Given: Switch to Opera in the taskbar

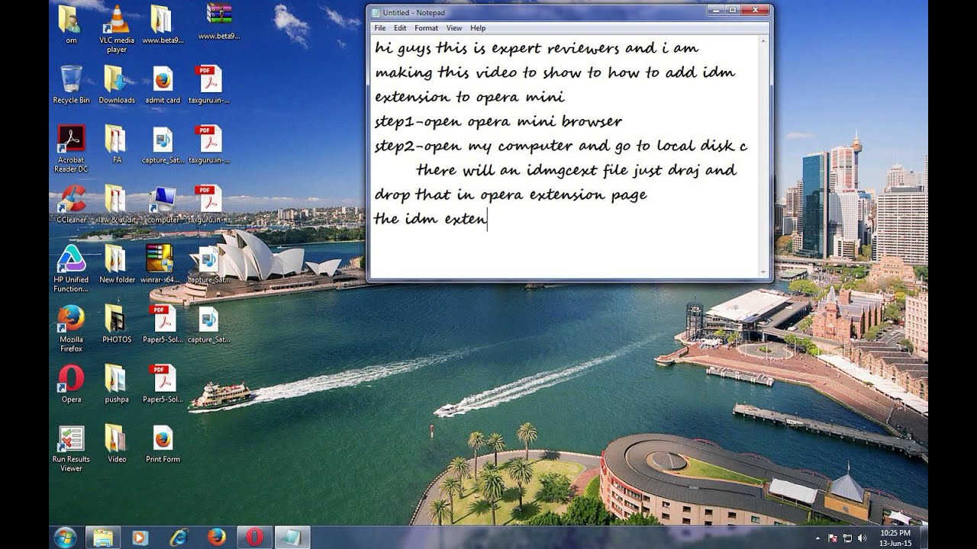Looking at the screenshot, I should pyautogui.click(x=254, y=538).
